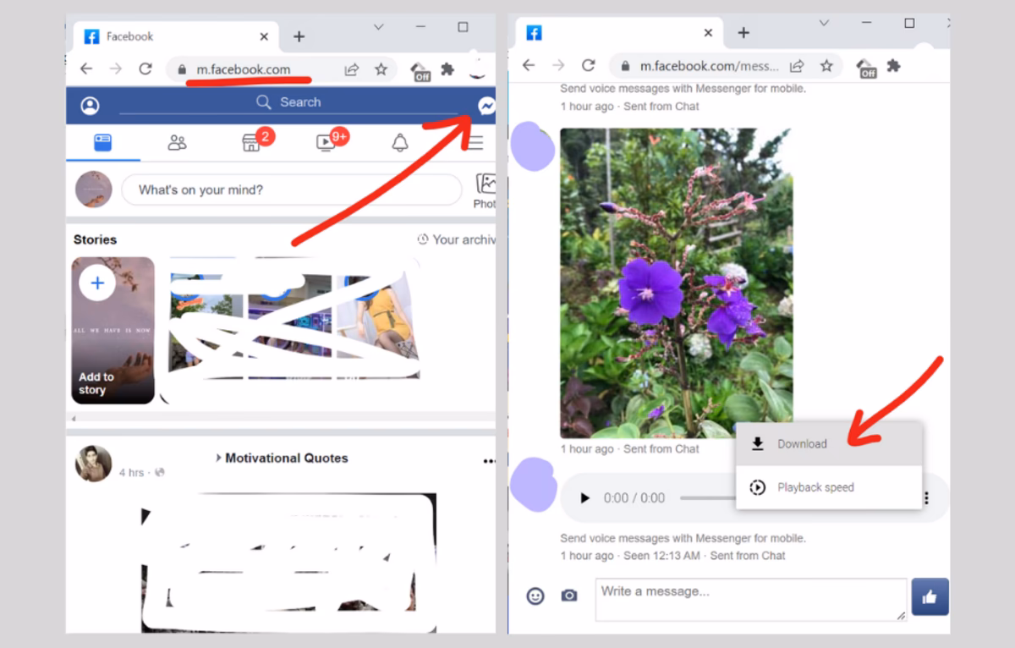Image resolution: width=1015 pixels, height=648 pixels.
Task: Open the hamburger menu in Facebook tabs
Action: click(475, 143)
